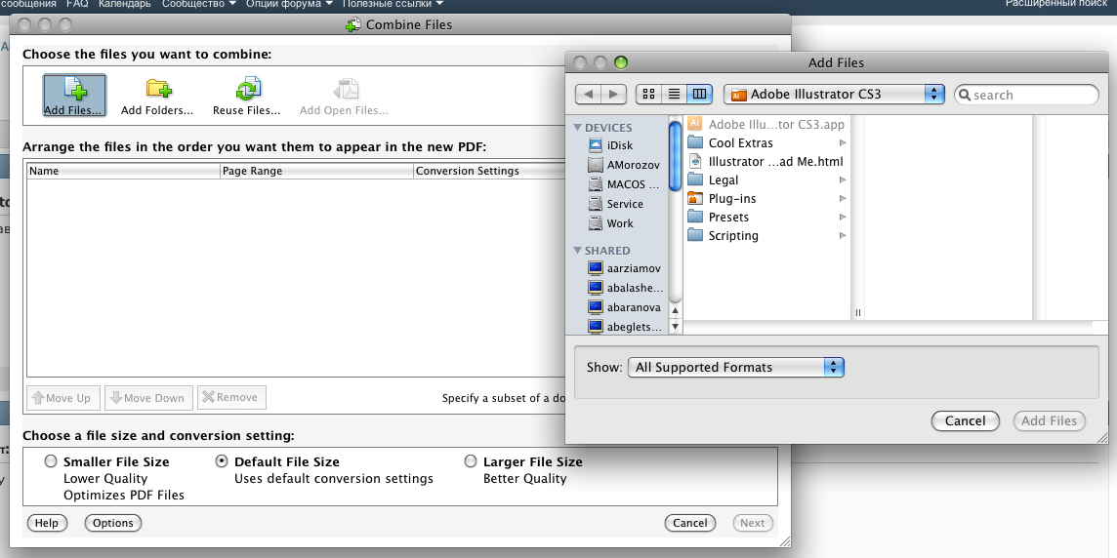
Task: Click the Options button
Action: coord(112,523)
